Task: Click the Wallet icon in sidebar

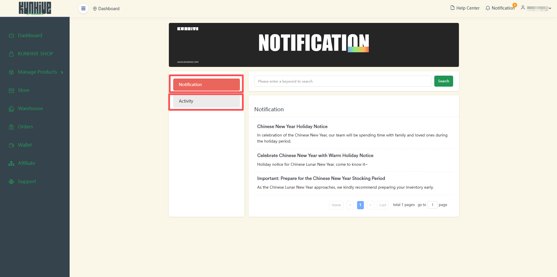Action: [x=11, y=145]
